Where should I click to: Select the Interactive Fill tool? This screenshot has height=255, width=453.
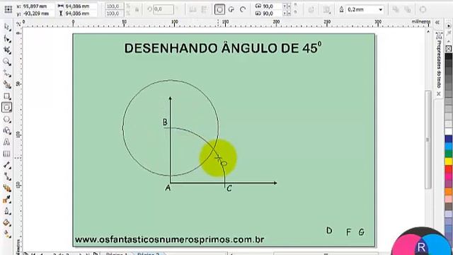pyautogui.click(x=7, y=234)
